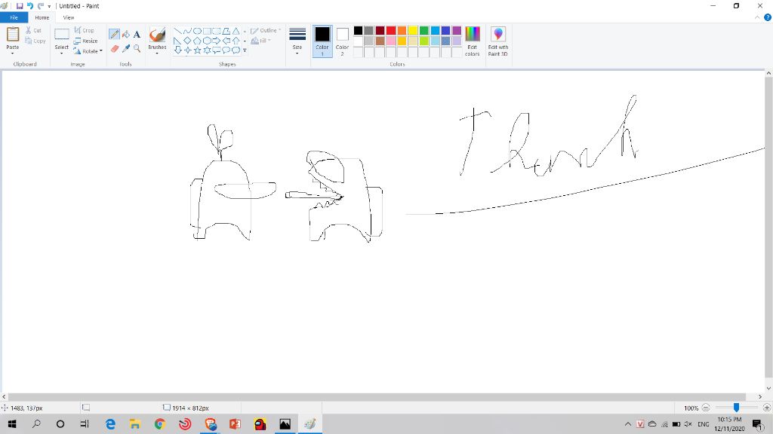Pick the yellow color swatch

(413, 30)
